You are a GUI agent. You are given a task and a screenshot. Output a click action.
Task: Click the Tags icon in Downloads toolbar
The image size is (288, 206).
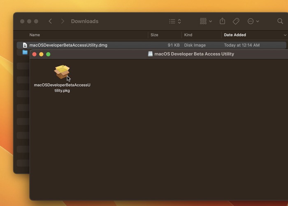(236, 21)
